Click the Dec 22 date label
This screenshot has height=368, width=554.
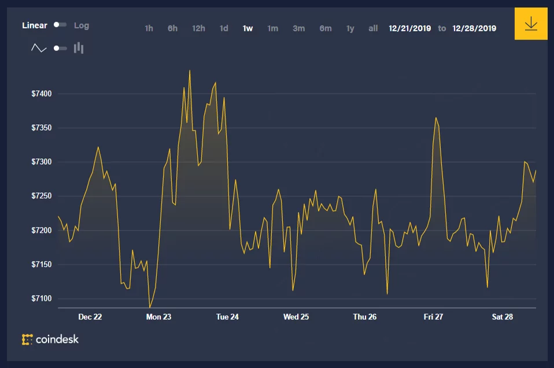point(90,317)
